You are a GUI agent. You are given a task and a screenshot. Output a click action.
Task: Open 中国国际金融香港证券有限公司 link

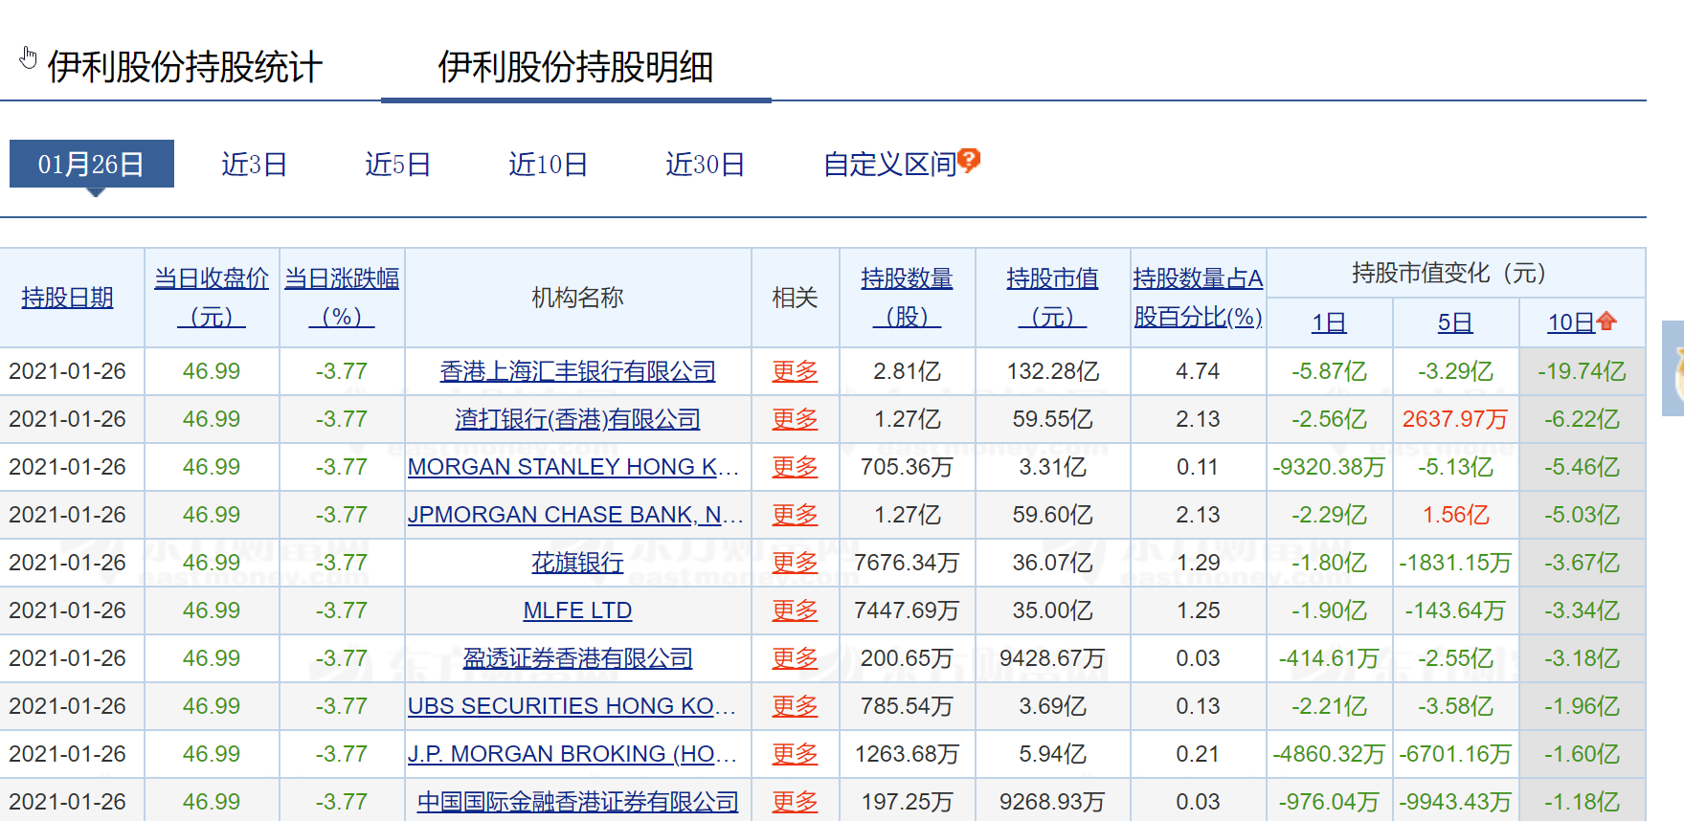click(578, 802)
